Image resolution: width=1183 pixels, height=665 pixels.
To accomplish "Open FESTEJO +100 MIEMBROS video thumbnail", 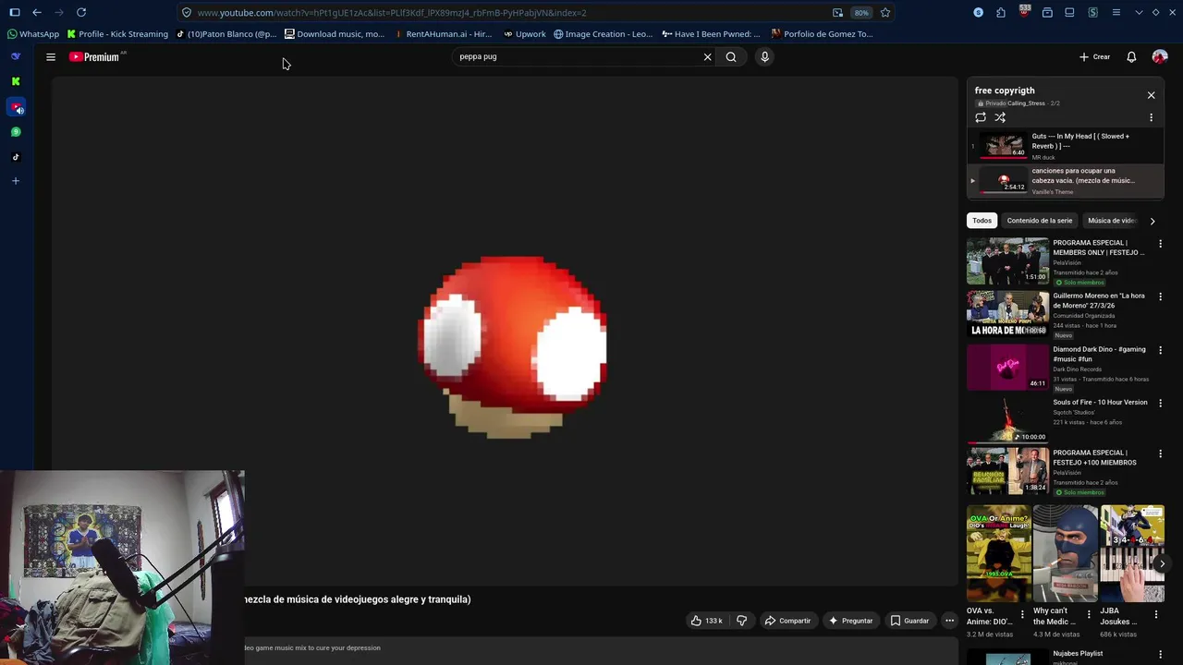I will (1007, 471).
